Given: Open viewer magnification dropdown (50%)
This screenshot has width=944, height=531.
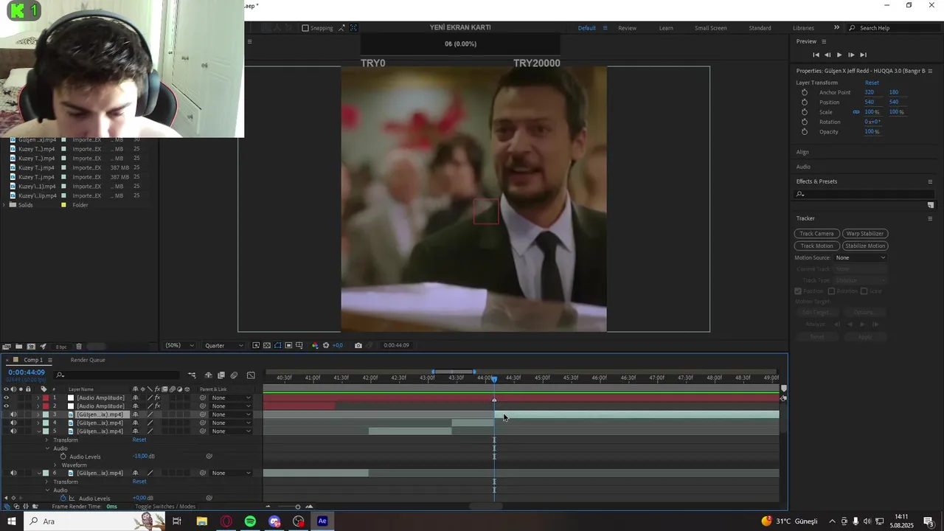Looking at the screenshot, I should click(x=180, y=345).
